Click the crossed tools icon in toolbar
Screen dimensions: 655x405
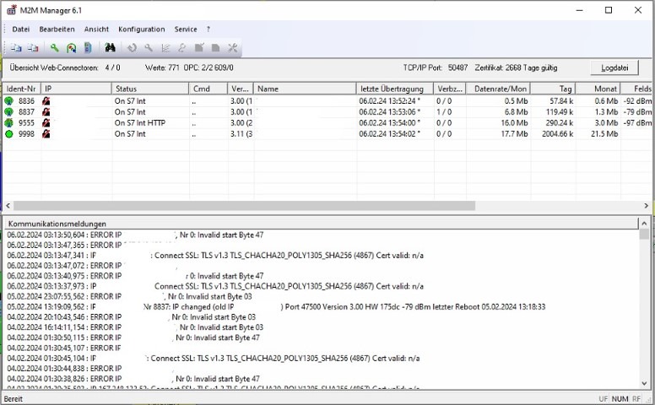[x=233, y=48]
